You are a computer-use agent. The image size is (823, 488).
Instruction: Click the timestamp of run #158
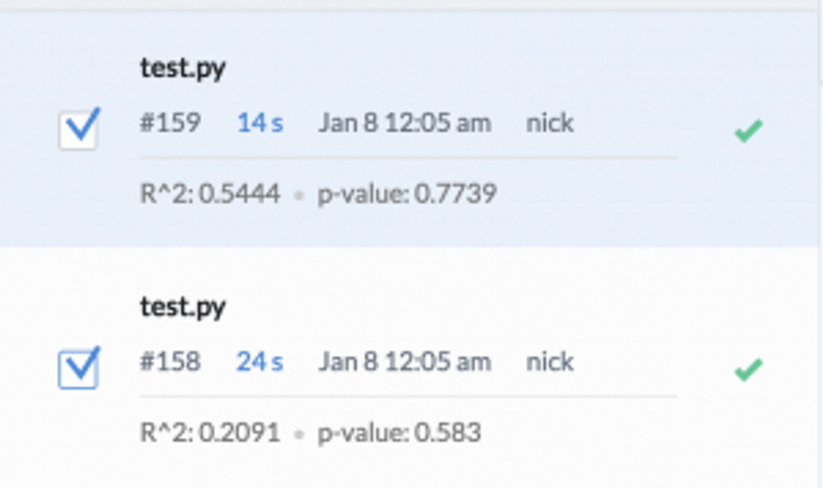coord(404,362)
